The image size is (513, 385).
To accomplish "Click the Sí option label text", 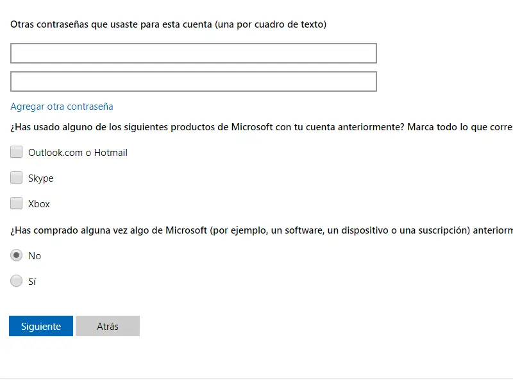I will pyautogui.click(x=32, y=282).
